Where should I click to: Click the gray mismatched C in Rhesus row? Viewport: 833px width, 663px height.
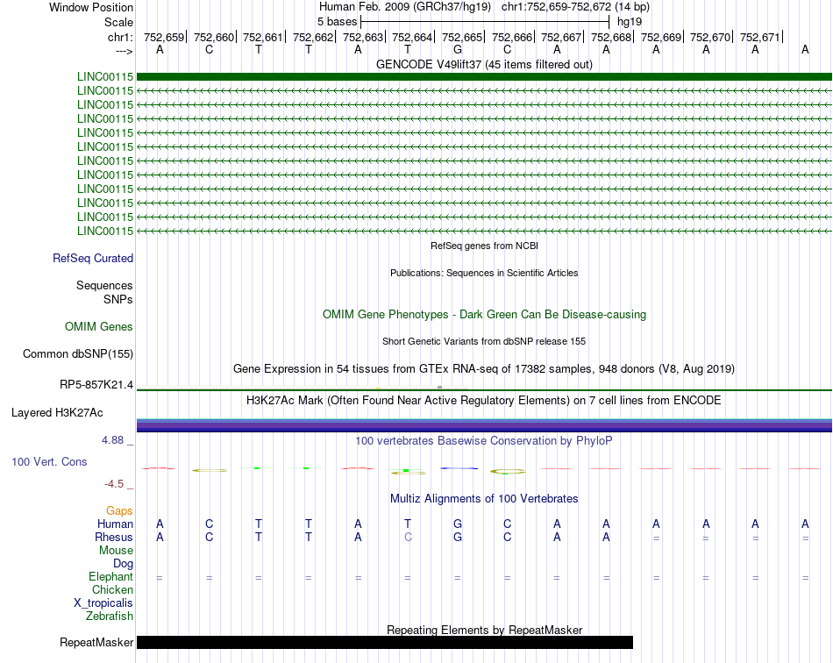tap(408, 537)
